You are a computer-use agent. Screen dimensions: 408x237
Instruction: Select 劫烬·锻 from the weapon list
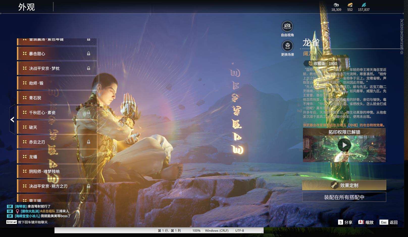tap(57, 83)
